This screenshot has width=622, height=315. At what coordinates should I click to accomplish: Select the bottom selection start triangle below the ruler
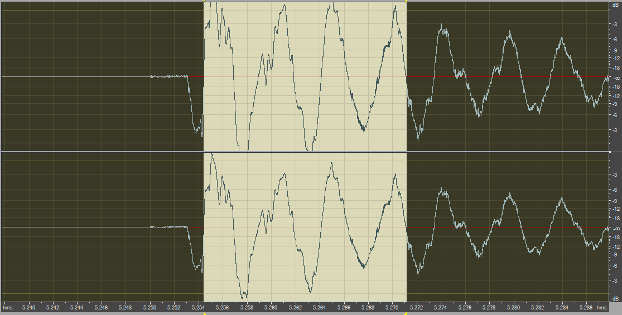tap(204, 313)
